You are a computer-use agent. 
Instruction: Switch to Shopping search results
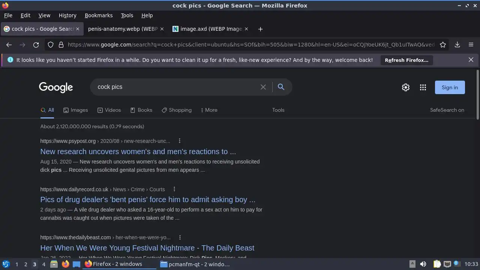177,110
